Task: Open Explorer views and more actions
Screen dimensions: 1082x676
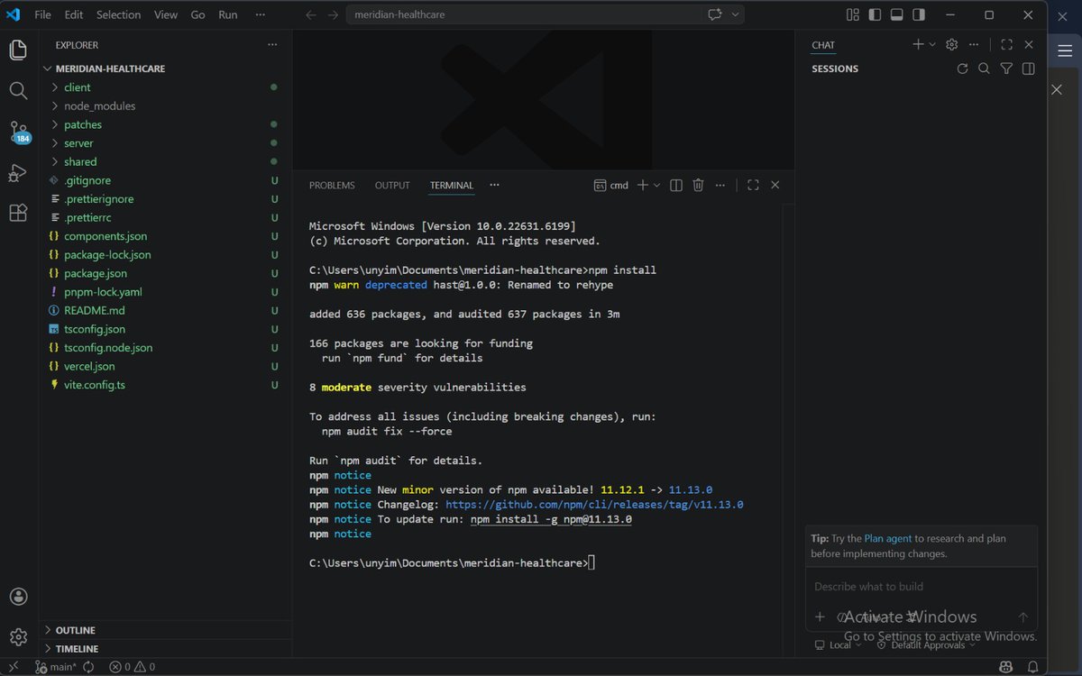Action: (272, 45)
